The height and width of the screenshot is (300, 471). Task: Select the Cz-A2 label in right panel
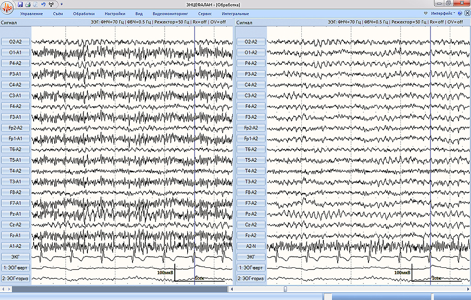click(251, 225)
